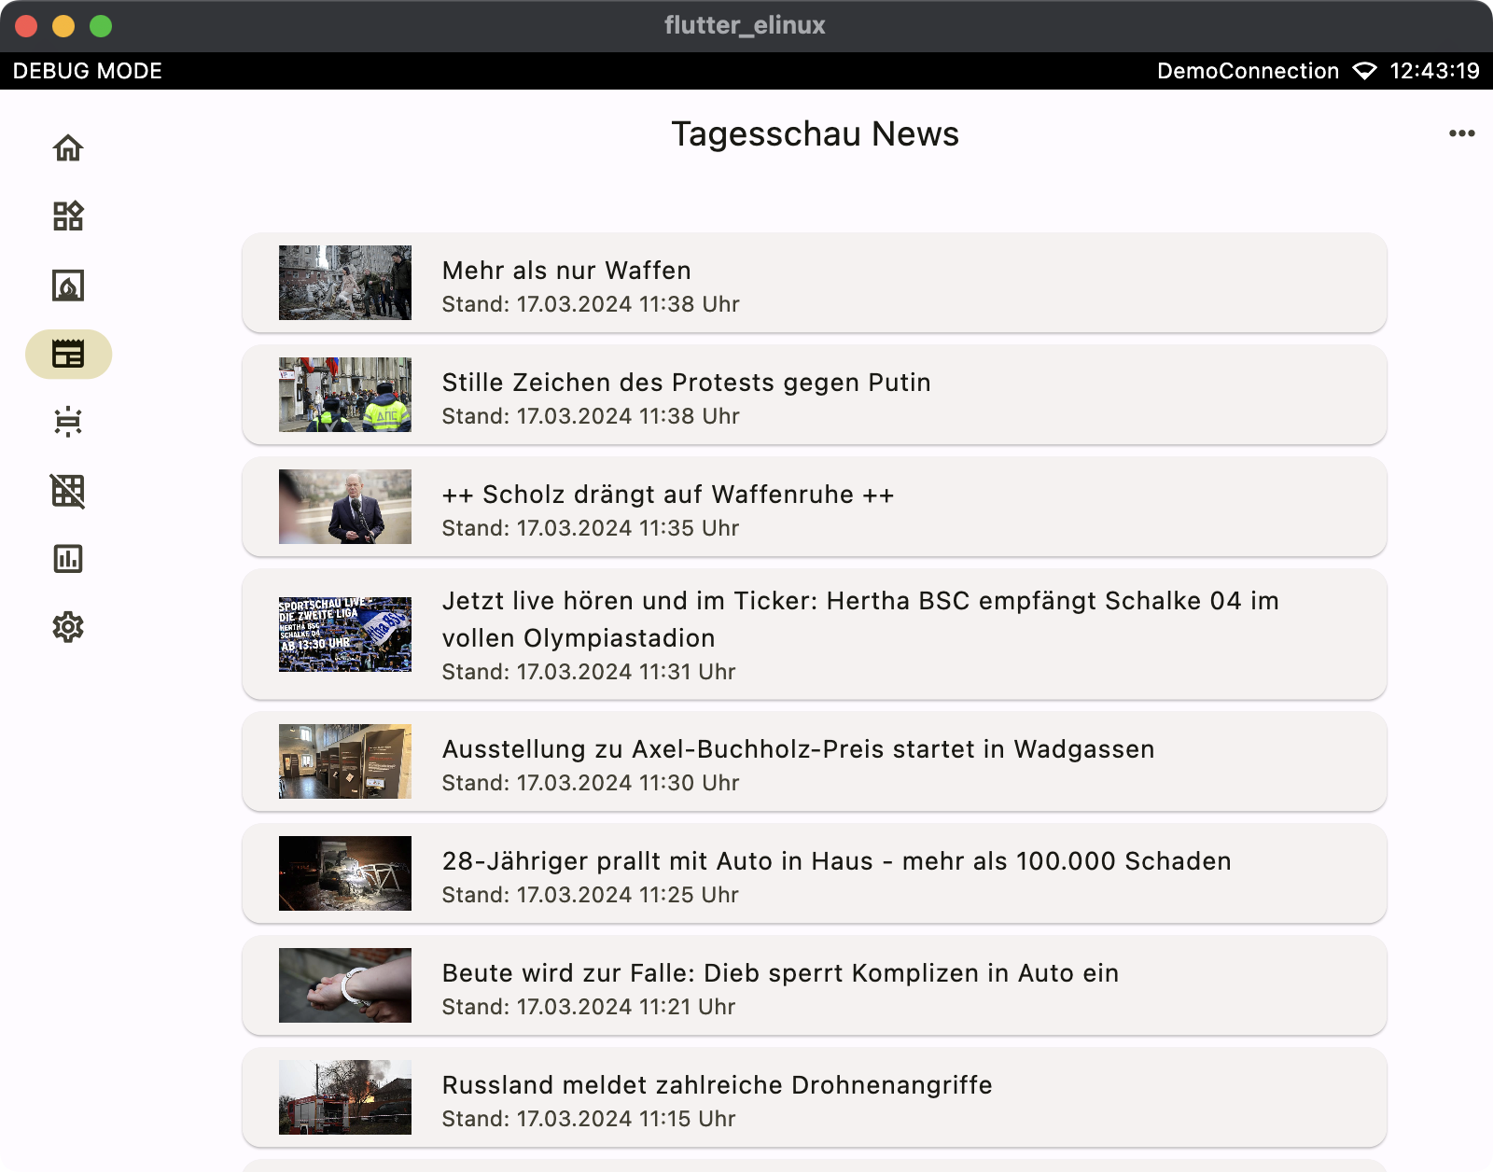Open Hertha BSC empfängt Schalke 04 article
The width and height of the screenshot is (1493, 1172).
[x=815, y=635]
